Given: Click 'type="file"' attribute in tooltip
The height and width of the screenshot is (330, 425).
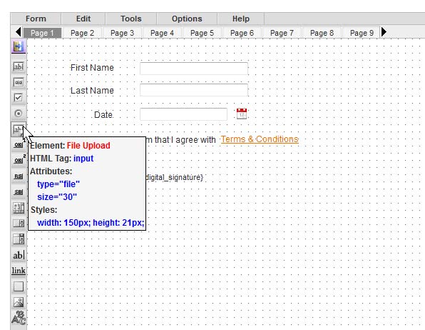Looking at the screenshot, I should click(x=58, y=184).
